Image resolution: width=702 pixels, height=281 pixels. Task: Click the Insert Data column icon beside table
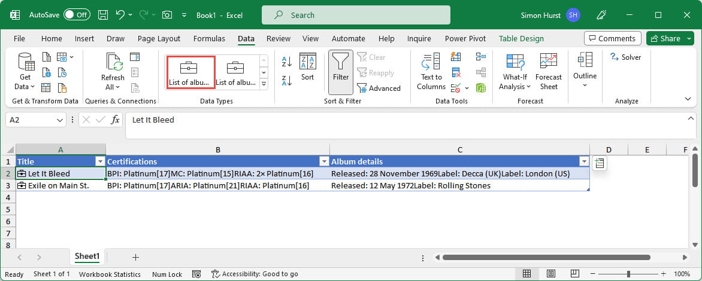click(x=600, y=163)
